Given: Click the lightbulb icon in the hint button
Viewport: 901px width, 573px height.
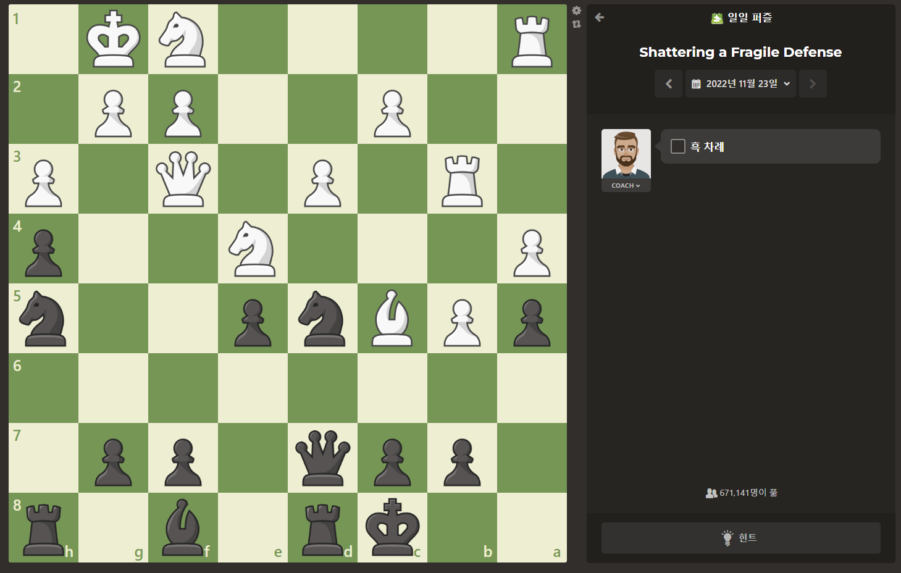Looking at the screenshot, I should coord(727,538).
